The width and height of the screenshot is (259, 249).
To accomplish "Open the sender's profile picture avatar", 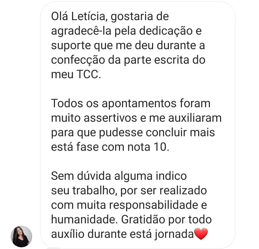I will click(x=21, y=237).
